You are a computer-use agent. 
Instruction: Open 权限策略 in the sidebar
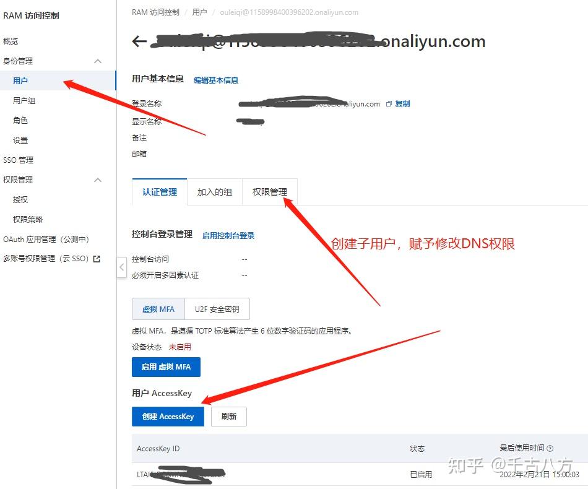(x=28, y=219)
